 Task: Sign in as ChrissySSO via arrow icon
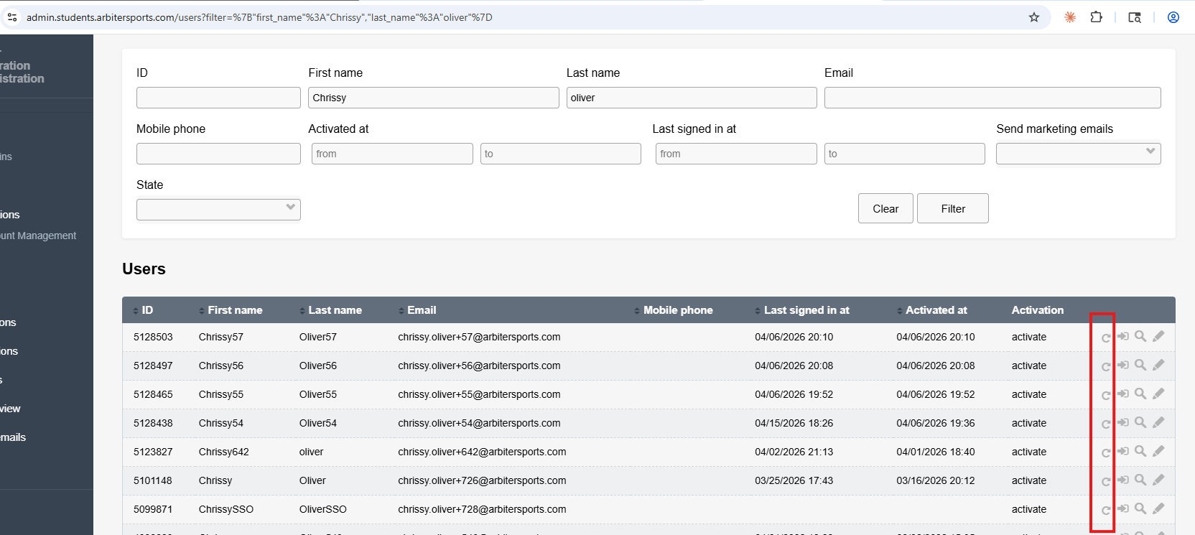(x=1123, y=508)
